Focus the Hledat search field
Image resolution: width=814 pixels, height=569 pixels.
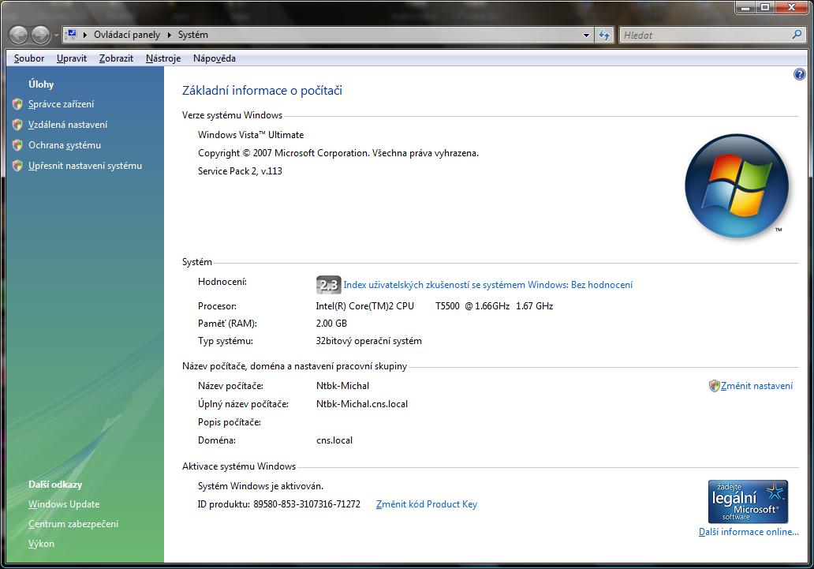(x=704, y=36)
